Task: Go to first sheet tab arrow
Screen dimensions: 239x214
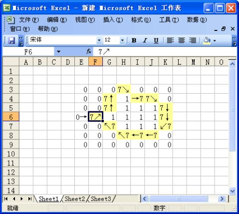Action: pyautogui.click(x=6, y=199)
